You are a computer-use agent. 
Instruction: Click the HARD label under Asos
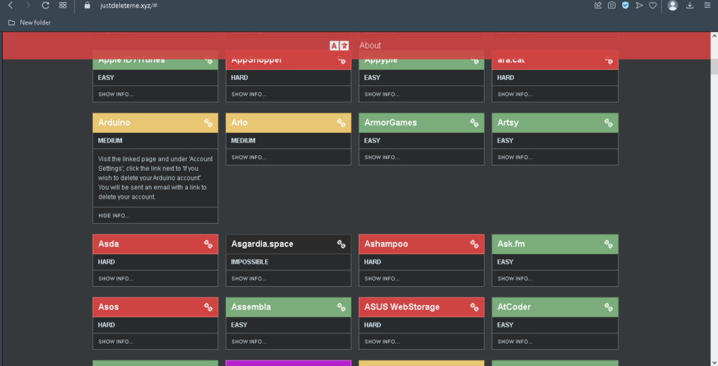point(107,325)
